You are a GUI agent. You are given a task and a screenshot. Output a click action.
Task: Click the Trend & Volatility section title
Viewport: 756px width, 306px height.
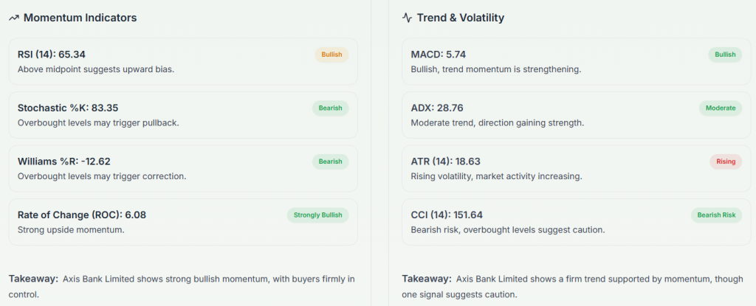coord(461,18)
